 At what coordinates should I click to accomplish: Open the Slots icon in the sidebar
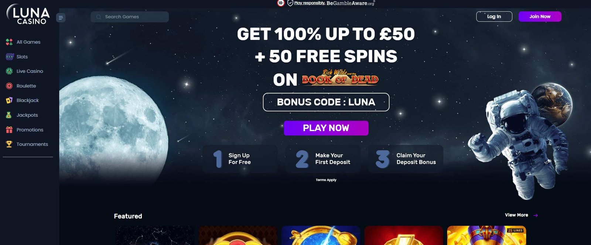pos(10,57)
